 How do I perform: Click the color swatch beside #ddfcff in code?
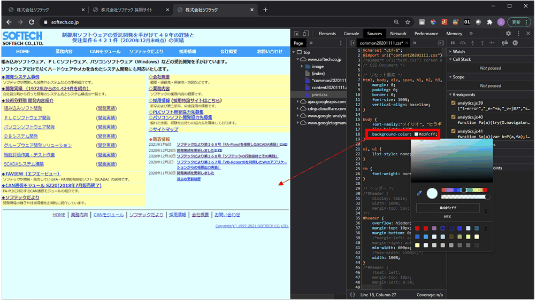(416, 134)
